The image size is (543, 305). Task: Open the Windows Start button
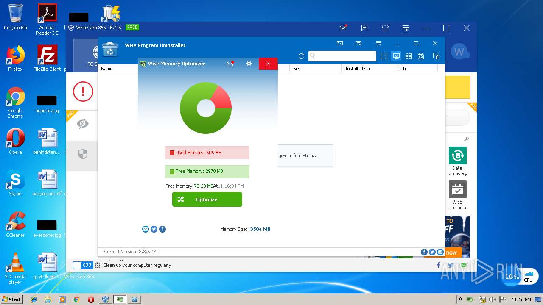coord(12,299)
